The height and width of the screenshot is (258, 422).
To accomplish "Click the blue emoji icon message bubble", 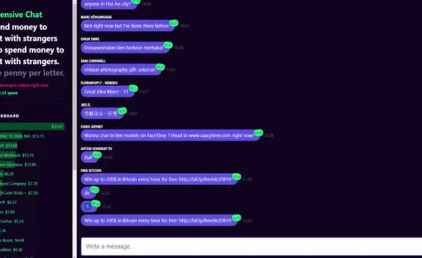I will [89, 206].
